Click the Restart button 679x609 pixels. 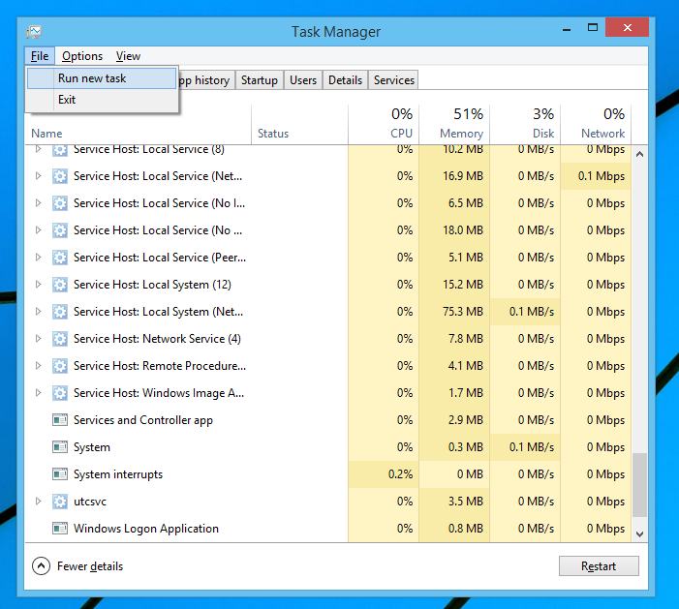click(599, 566)
